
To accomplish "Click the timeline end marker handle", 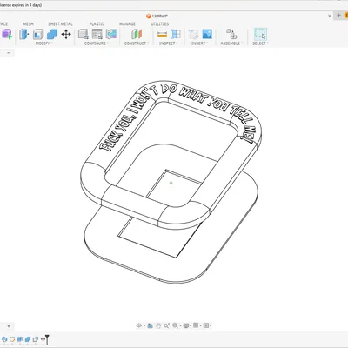I will tap(47, 339).
